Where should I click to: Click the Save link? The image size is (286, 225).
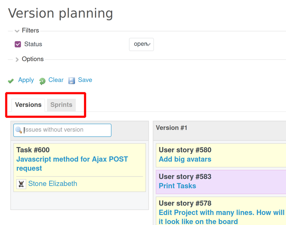tap(85, 80)
